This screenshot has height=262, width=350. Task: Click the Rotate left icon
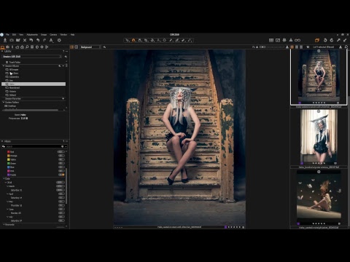point(325,40)
